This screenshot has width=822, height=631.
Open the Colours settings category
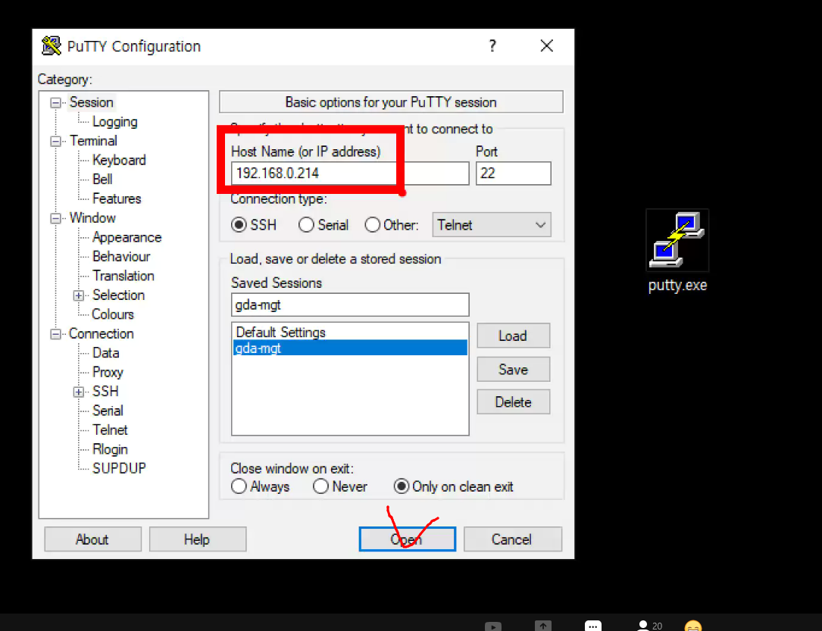tap(113, 314)
